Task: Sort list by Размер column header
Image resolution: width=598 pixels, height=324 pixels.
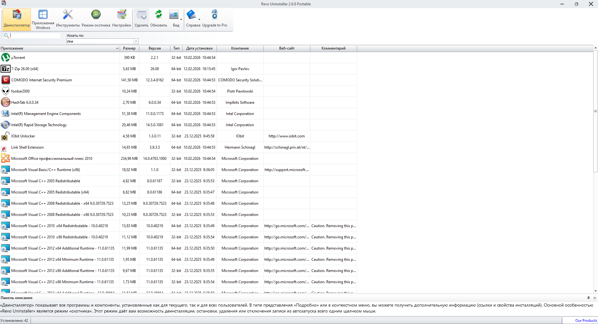Action: [x=129, y=48]
